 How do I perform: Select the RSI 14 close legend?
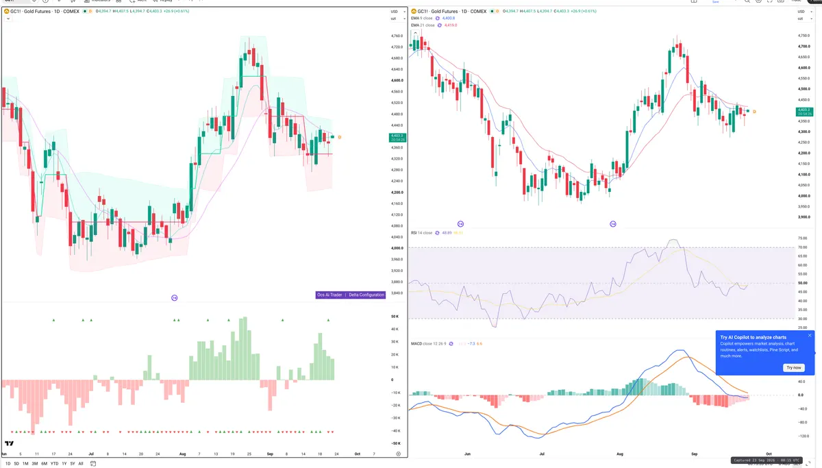pos(421,233)
